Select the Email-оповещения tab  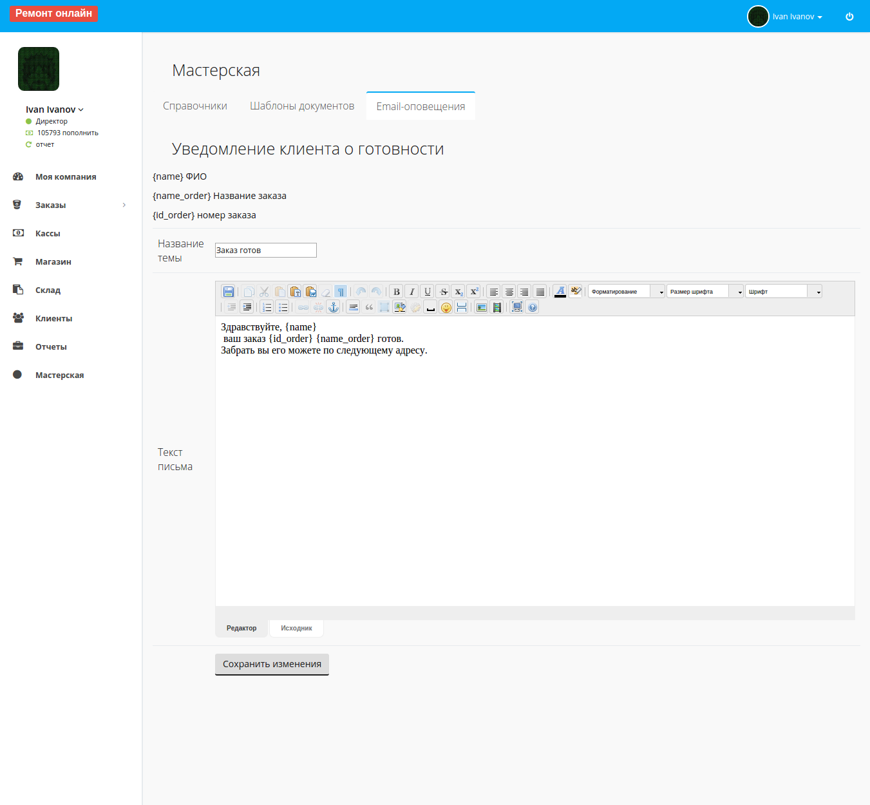point(421,106)
